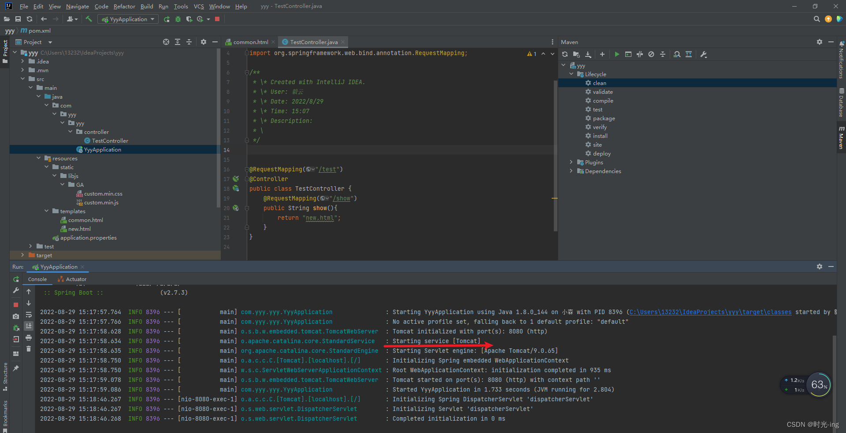Reload All Maven Projects
The image size is (846, 433).
pyautogui.click(x=565, y=54)
